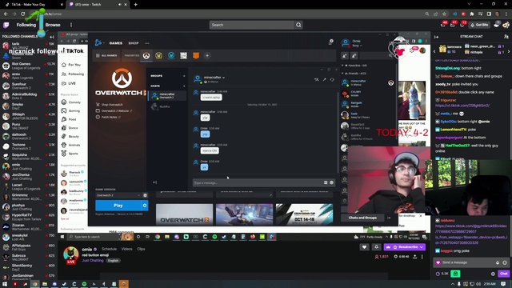The image size is (512, 288).
Task: Open the more options dots beside Browse
Action: (71, 25)
